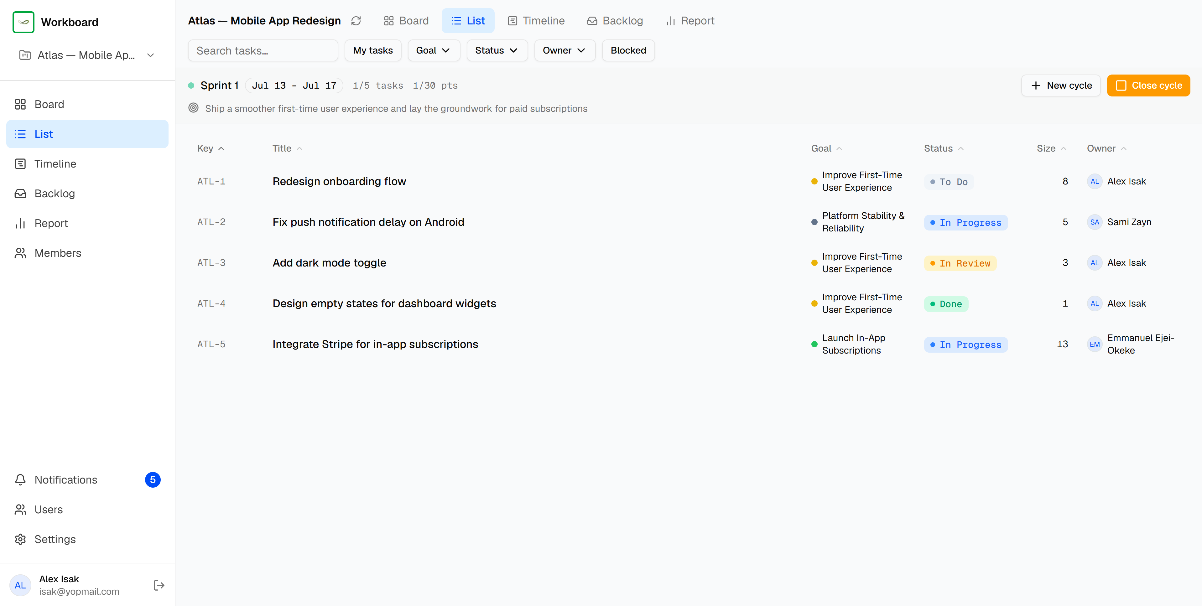Click isak@yopmail.com in the footer
Screen dimensions: 1202x606
click(79, 592)
